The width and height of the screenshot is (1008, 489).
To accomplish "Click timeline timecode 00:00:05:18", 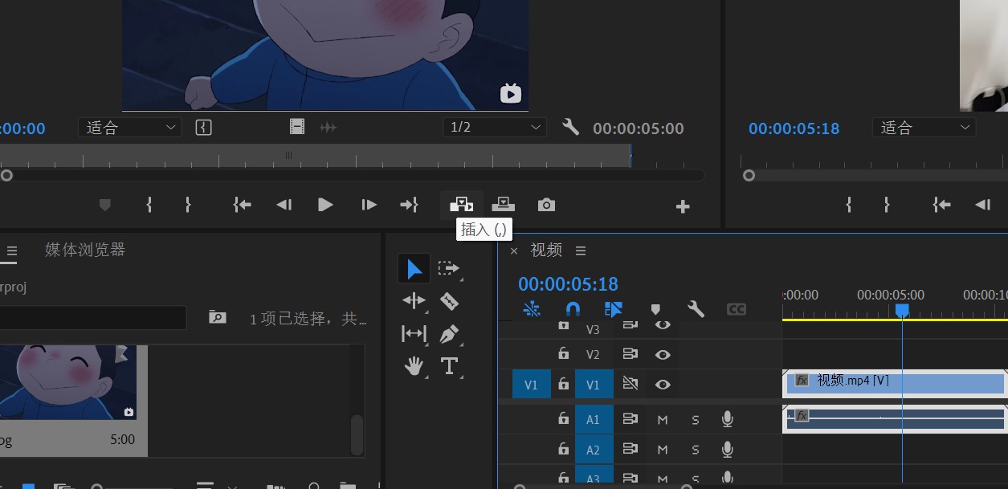I will tap(568, 283).
